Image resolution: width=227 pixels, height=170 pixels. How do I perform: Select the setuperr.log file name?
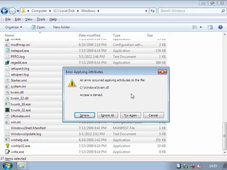[20, 75]
